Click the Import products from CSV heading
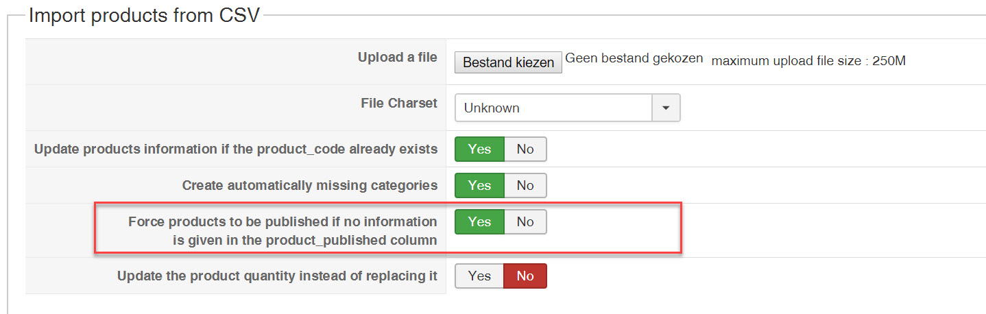This screenshot has width=986, height=314. pos(144,16)
